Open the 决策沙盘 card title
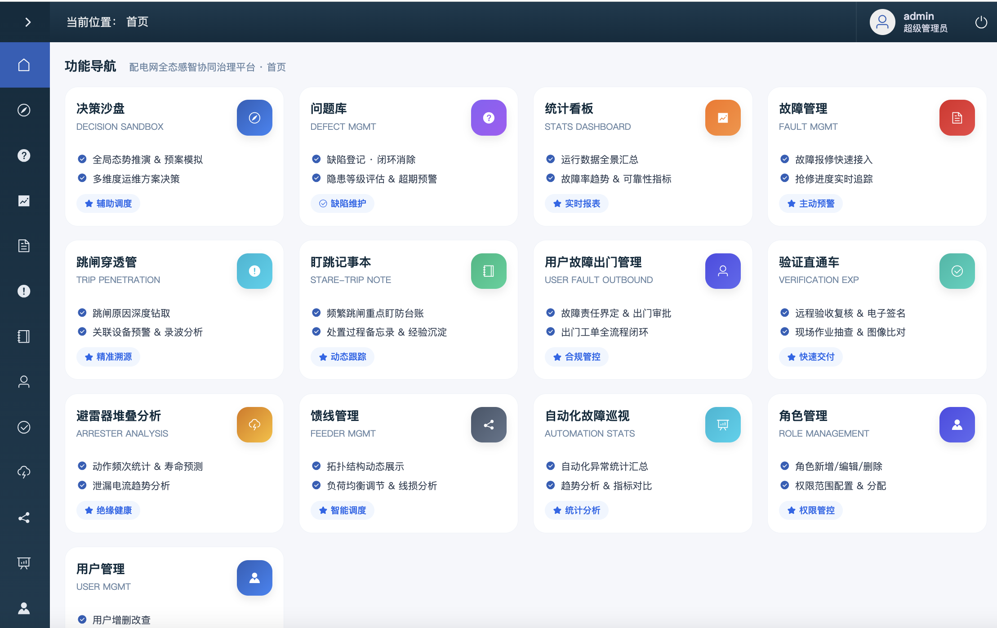This screenshot has height=628, width=997. [x=101, y=109]
